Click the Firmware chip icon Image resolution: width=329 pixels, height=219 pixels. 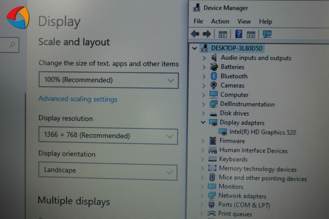[x=213, y=141]
